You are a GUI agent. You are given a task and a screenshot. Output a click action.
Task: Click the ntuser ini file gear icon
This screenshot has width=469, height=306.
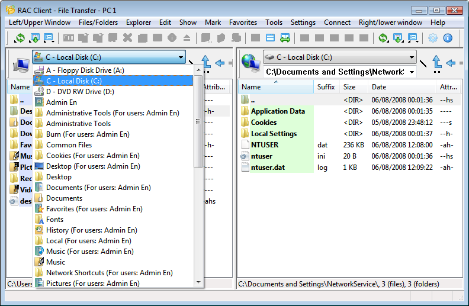click(245, 156)
